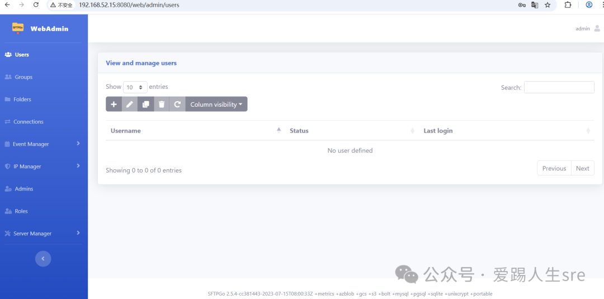The height and width of the screenshot is (299, 604).
Task: Click the add user plus icon
Action: (x=114, y=105)
